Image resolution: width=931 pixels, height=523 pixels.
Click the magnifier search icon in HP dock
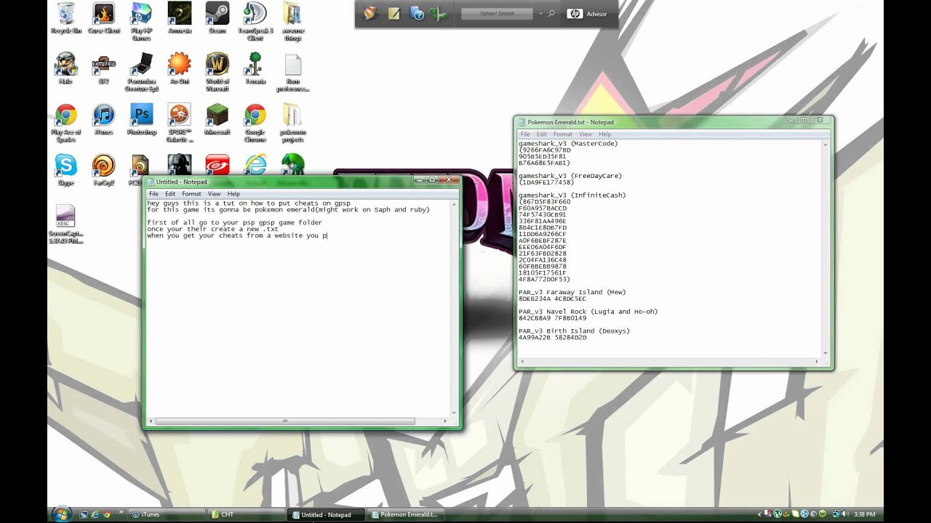tap(551, 13)
